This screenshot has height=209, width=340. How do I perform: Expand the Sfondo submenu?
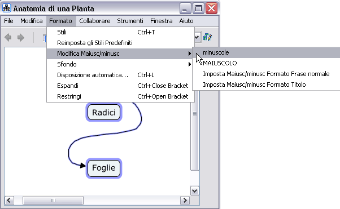pyautogui.click(x=120, y=64)
